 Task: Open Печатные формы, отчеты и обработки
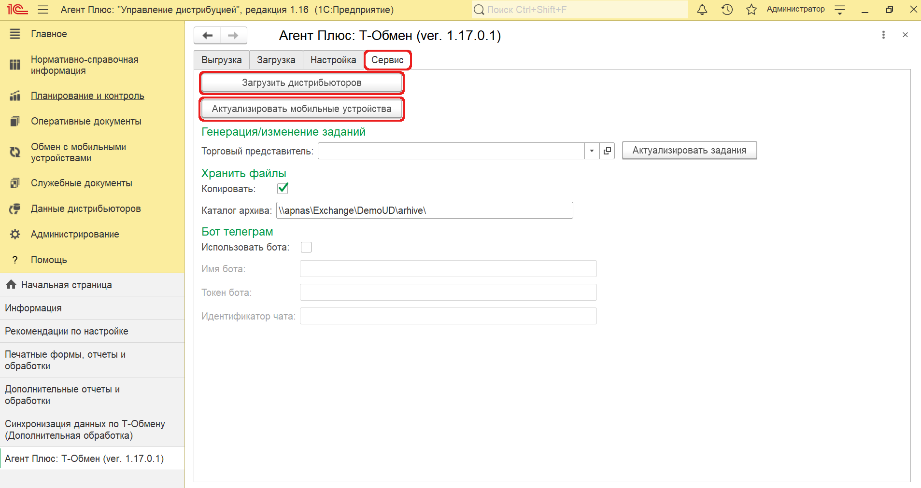[92, 360]
